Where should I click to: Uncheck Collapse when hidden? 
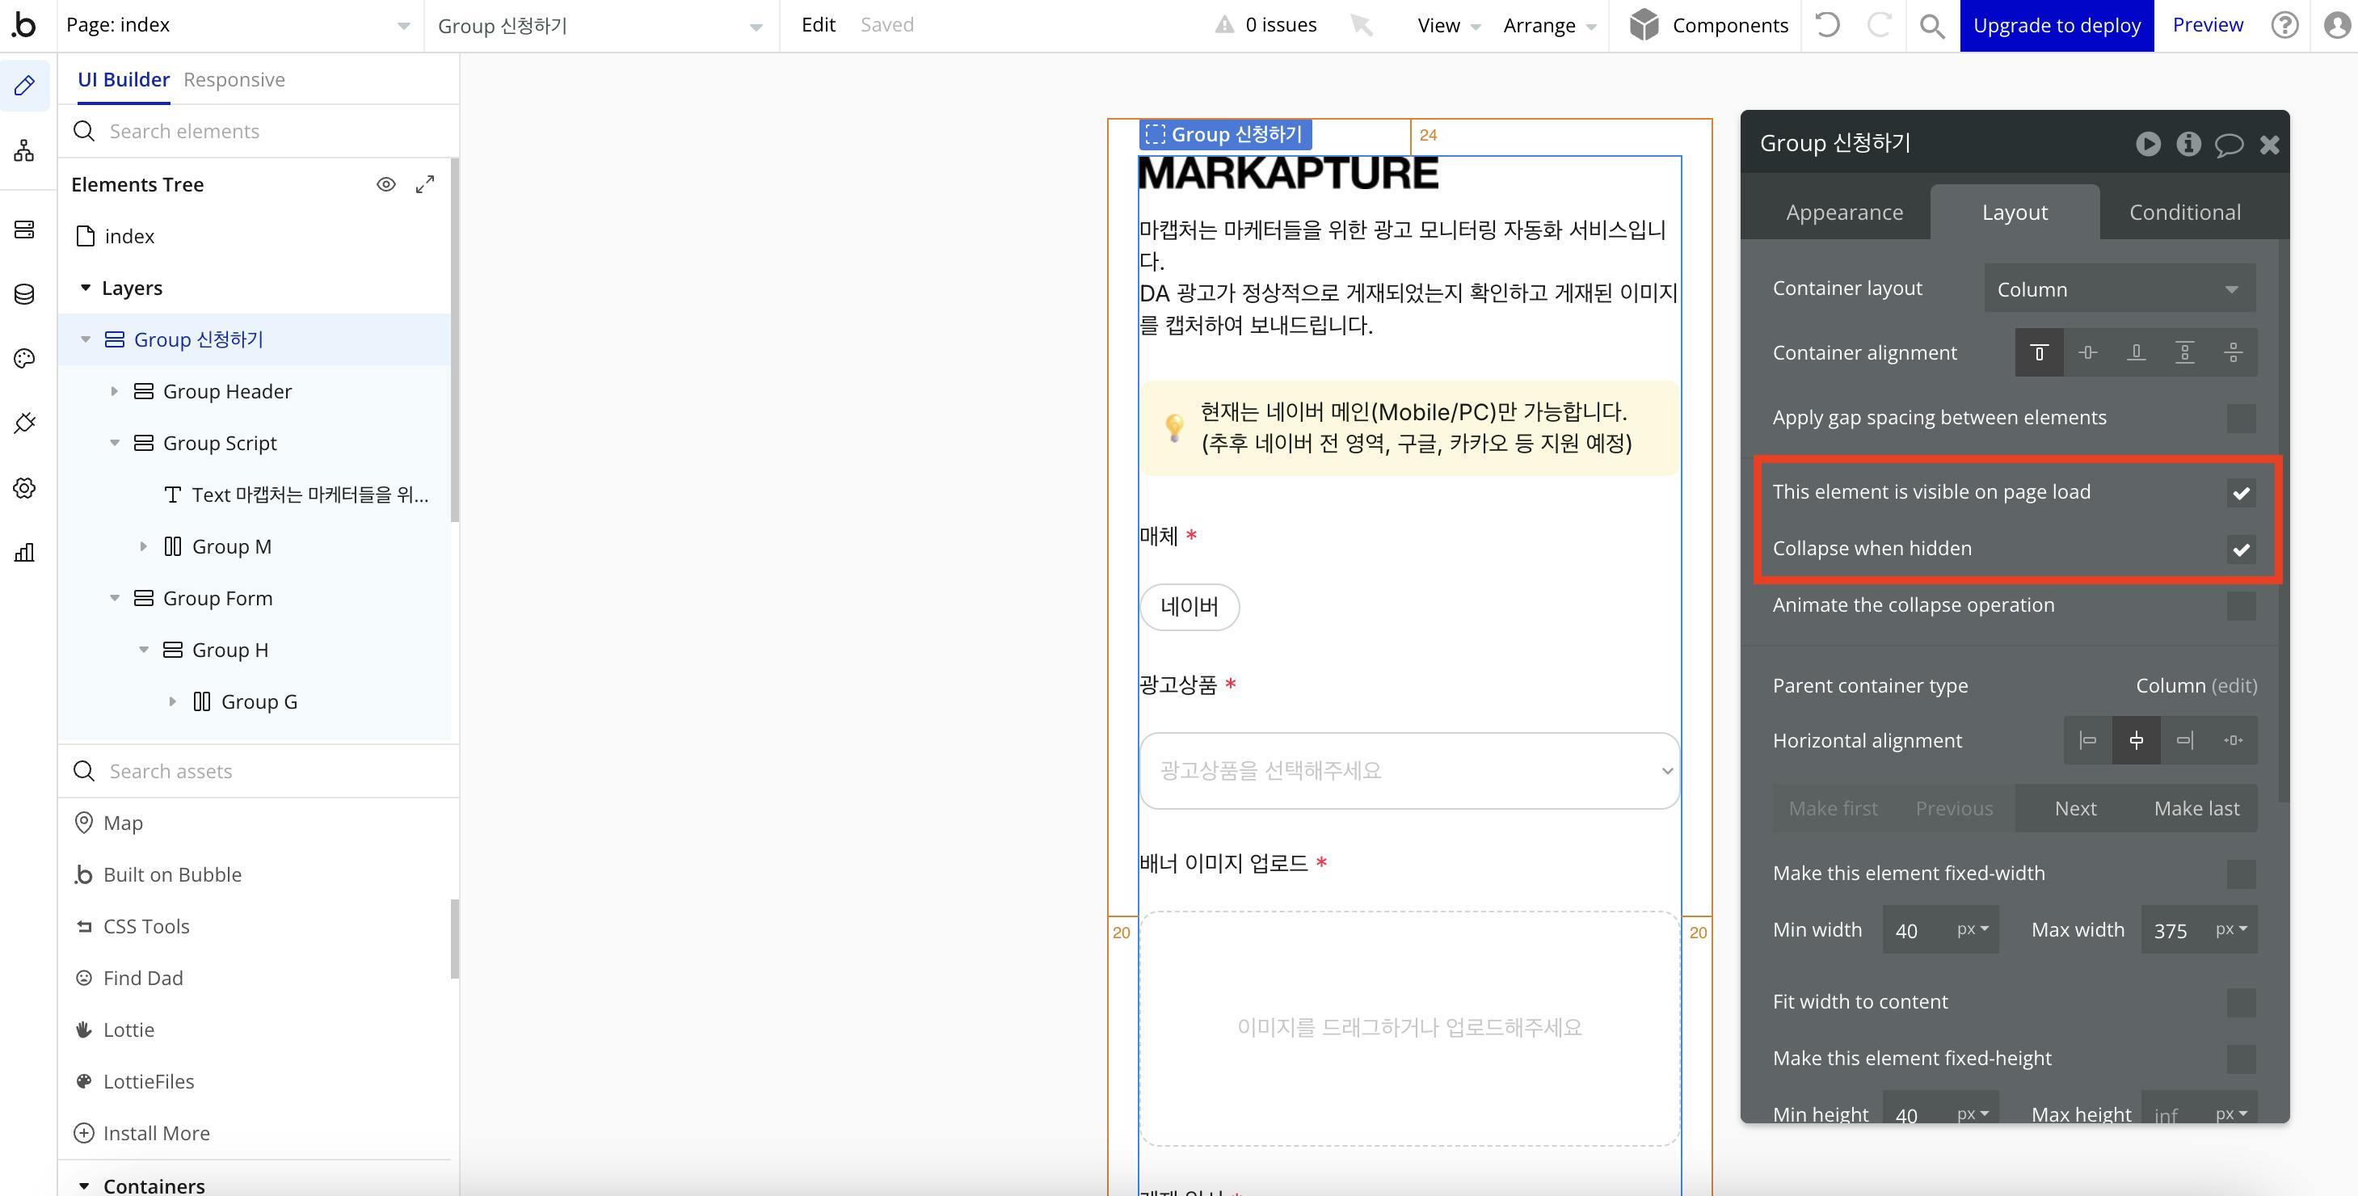tap(2241, 549)
